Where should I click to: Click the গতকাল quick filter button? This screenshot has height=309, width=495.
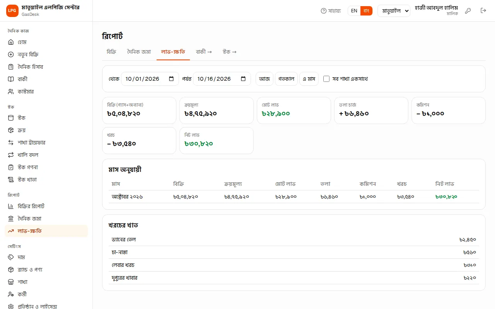coord(287,79)
